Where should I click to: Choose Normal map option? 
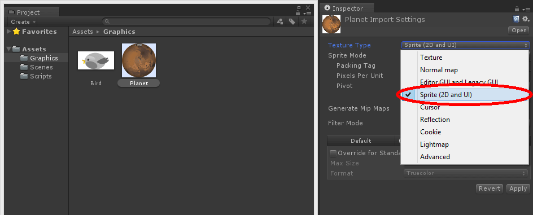coord(465,70)
